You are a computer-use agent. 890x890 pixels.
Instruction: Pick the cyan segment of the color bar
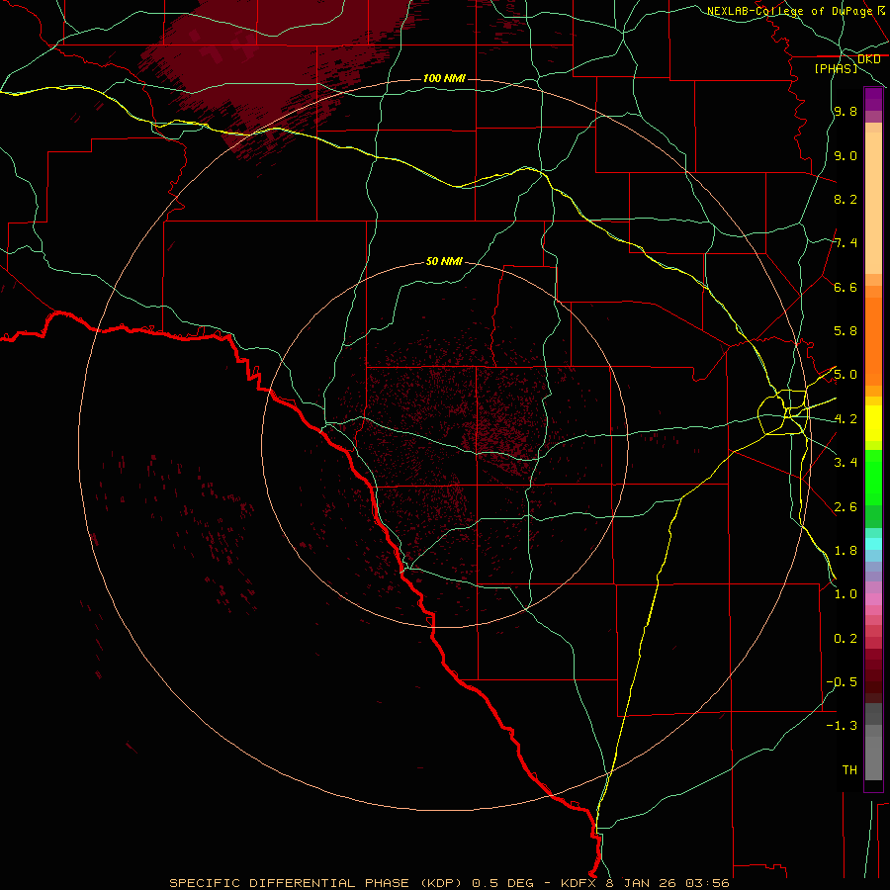pyautogui.click(x=873, y=544)
